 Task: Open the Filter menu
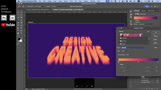click(x=71, y=1)
